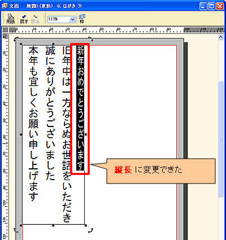The height and width of the screenshot is (240, 226).
Task: Click the text line 誠にありがとうございました
Action: point(50,113)
